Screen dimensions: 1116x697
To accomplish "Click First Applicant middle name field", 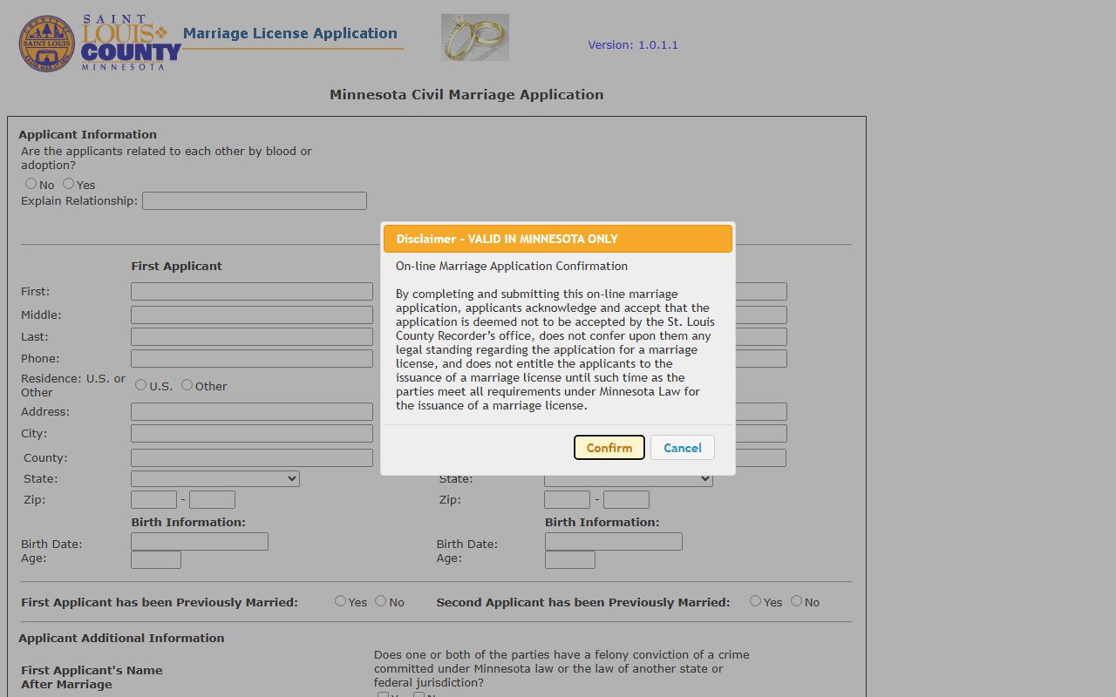I will (252, 315).
